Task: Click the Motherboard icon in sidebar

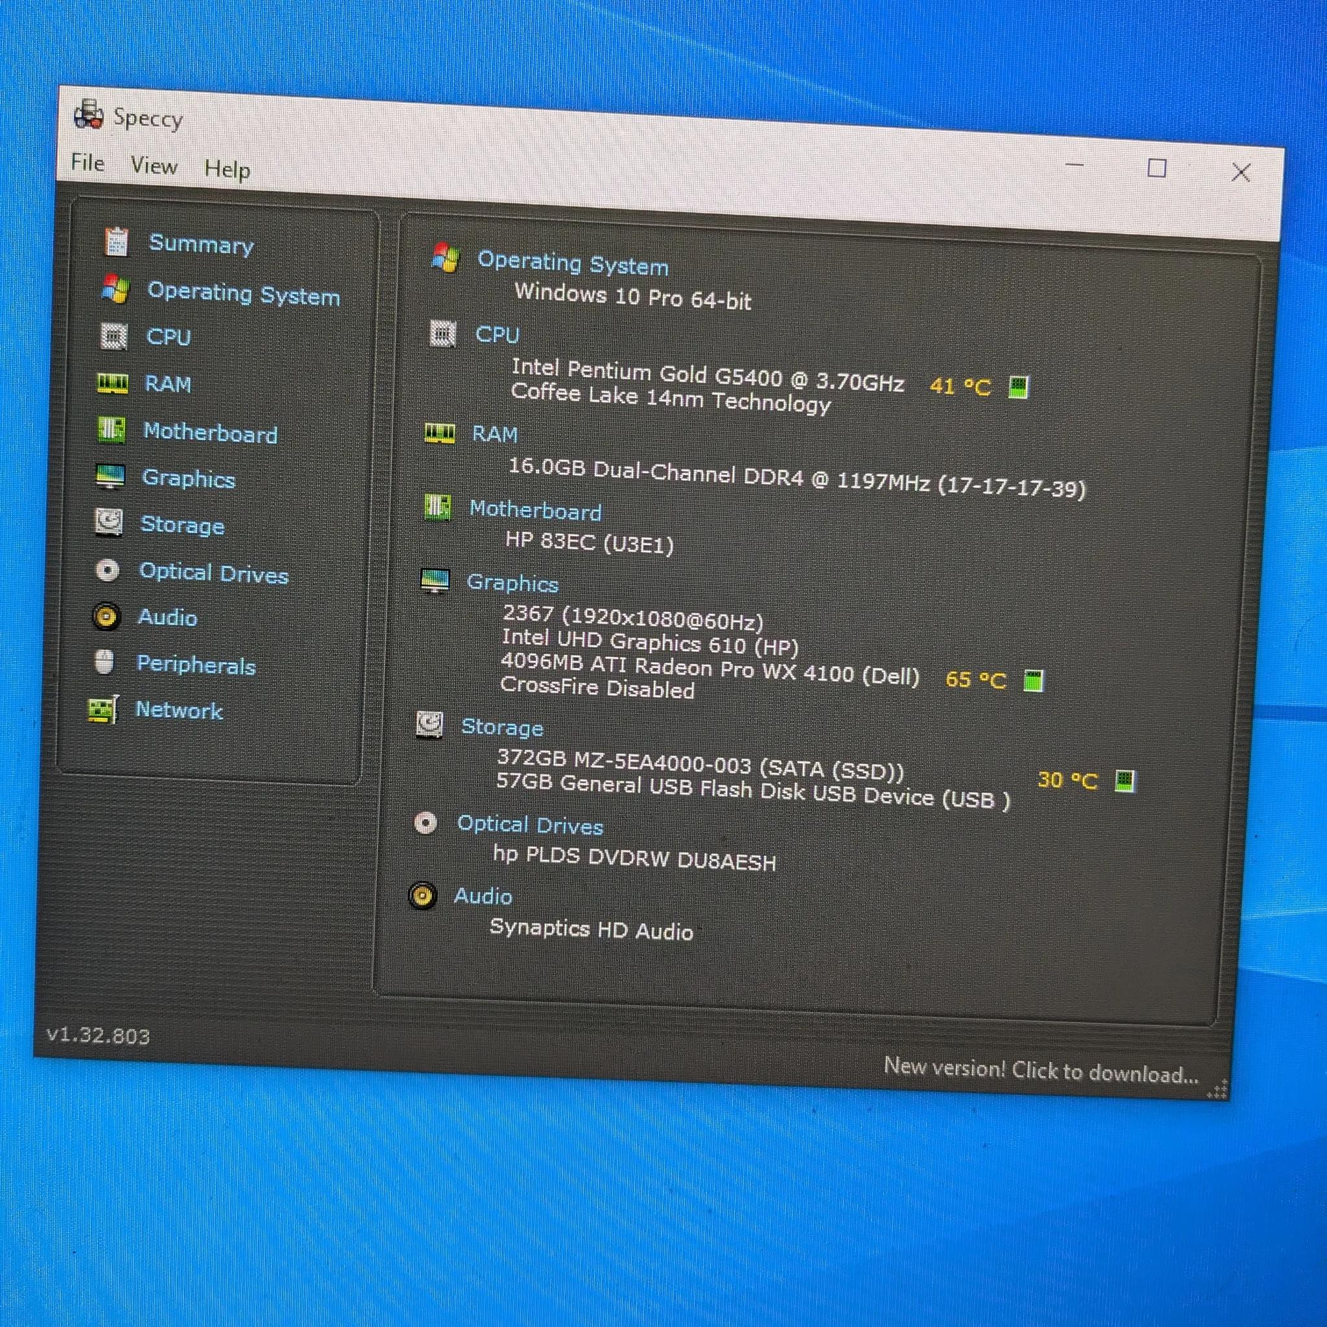Action: (111, 430)
